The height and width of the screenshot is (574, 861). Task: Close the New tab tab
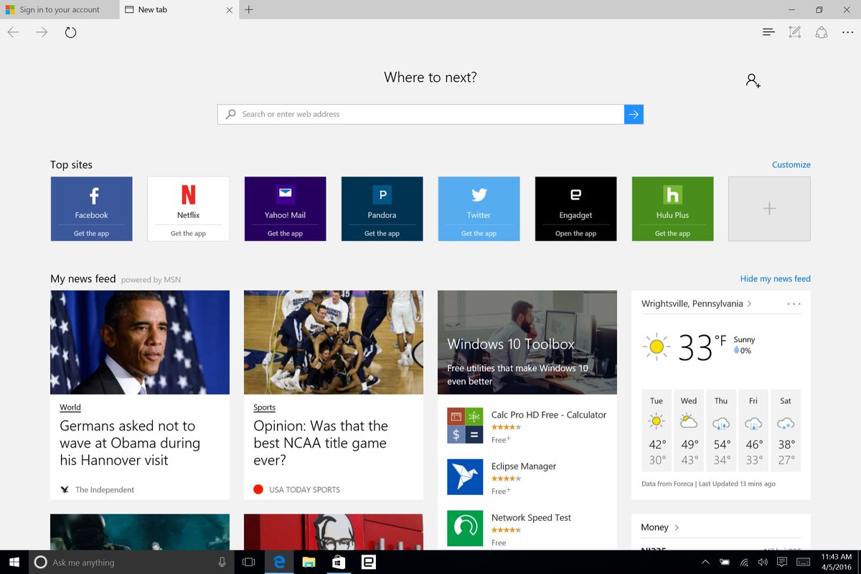229,10
